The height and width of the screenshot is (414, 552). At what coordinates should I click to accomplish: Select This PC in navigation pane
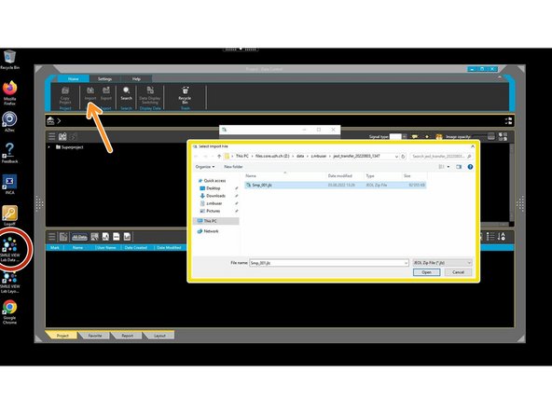[215, 221]
